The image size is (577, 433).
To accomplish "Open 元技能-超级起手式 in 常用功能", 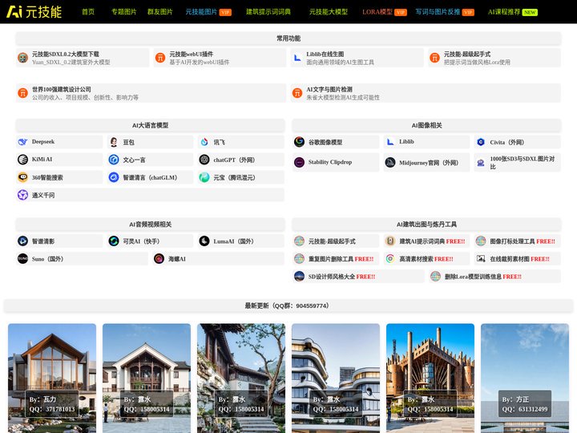I will 494,58.
